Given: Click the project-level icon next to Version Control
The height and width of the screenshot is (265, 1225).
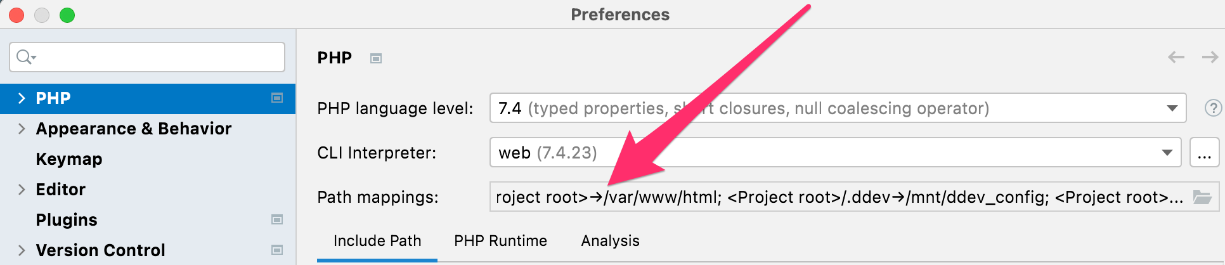Looking at the screenshot, I should coord(277,250).
